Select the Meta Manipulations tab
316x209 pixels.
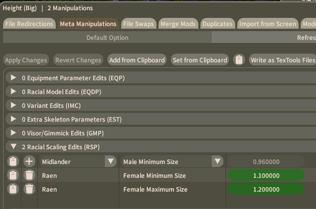click(88, 24)
